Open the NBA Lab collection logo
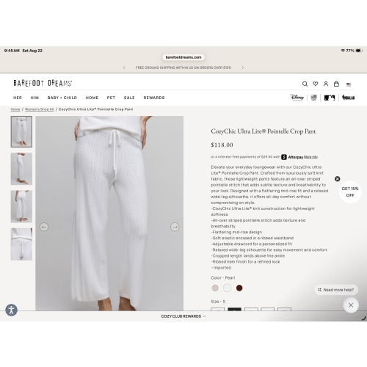367x367 pixels. pos(349,98)
